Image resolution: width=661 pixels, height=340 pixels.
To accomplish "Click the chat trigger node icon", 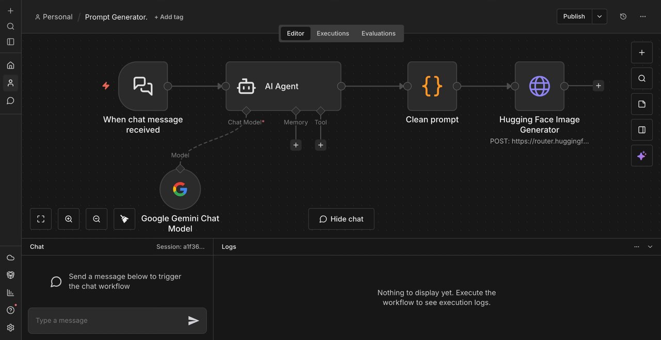I will tap(143, 86).
